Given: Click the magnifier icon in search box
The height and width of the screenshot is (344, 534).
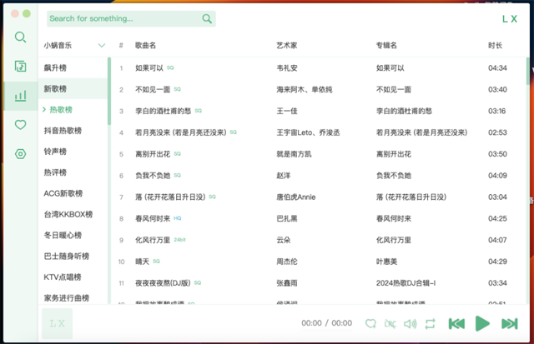Looking at the screenshot, I should click(207, 18).
